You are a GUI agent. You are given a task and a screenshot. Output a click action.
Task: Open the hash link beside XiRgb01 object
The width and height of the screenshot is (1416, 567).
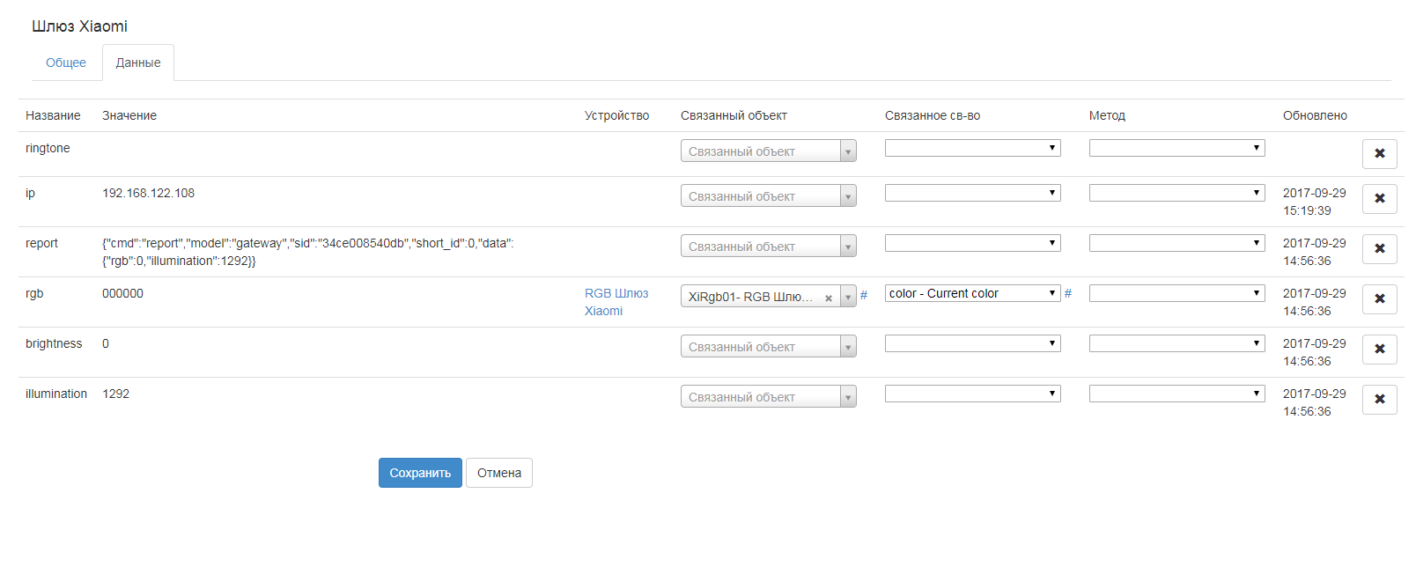pos(864,295)
